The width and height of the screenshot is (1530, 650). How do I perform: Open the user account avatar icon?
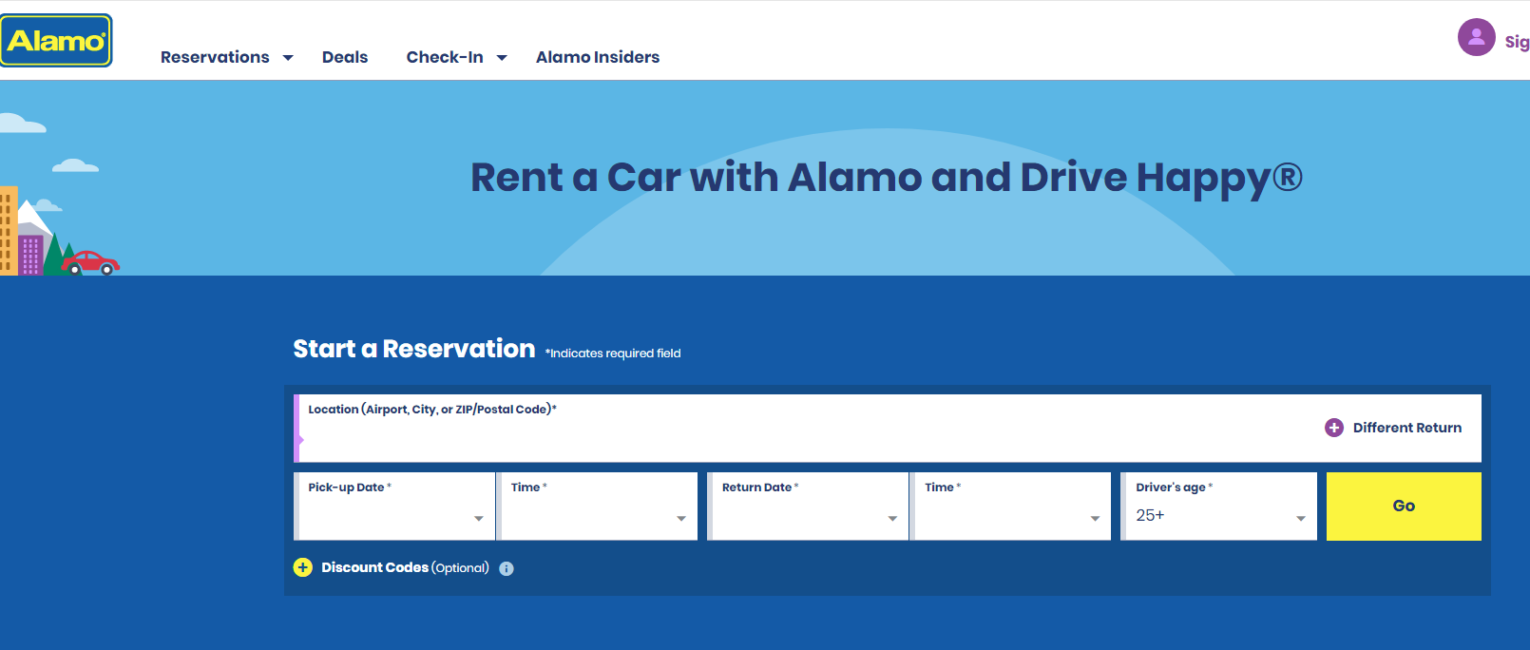pyautogui.click(x=1476, y=37)
